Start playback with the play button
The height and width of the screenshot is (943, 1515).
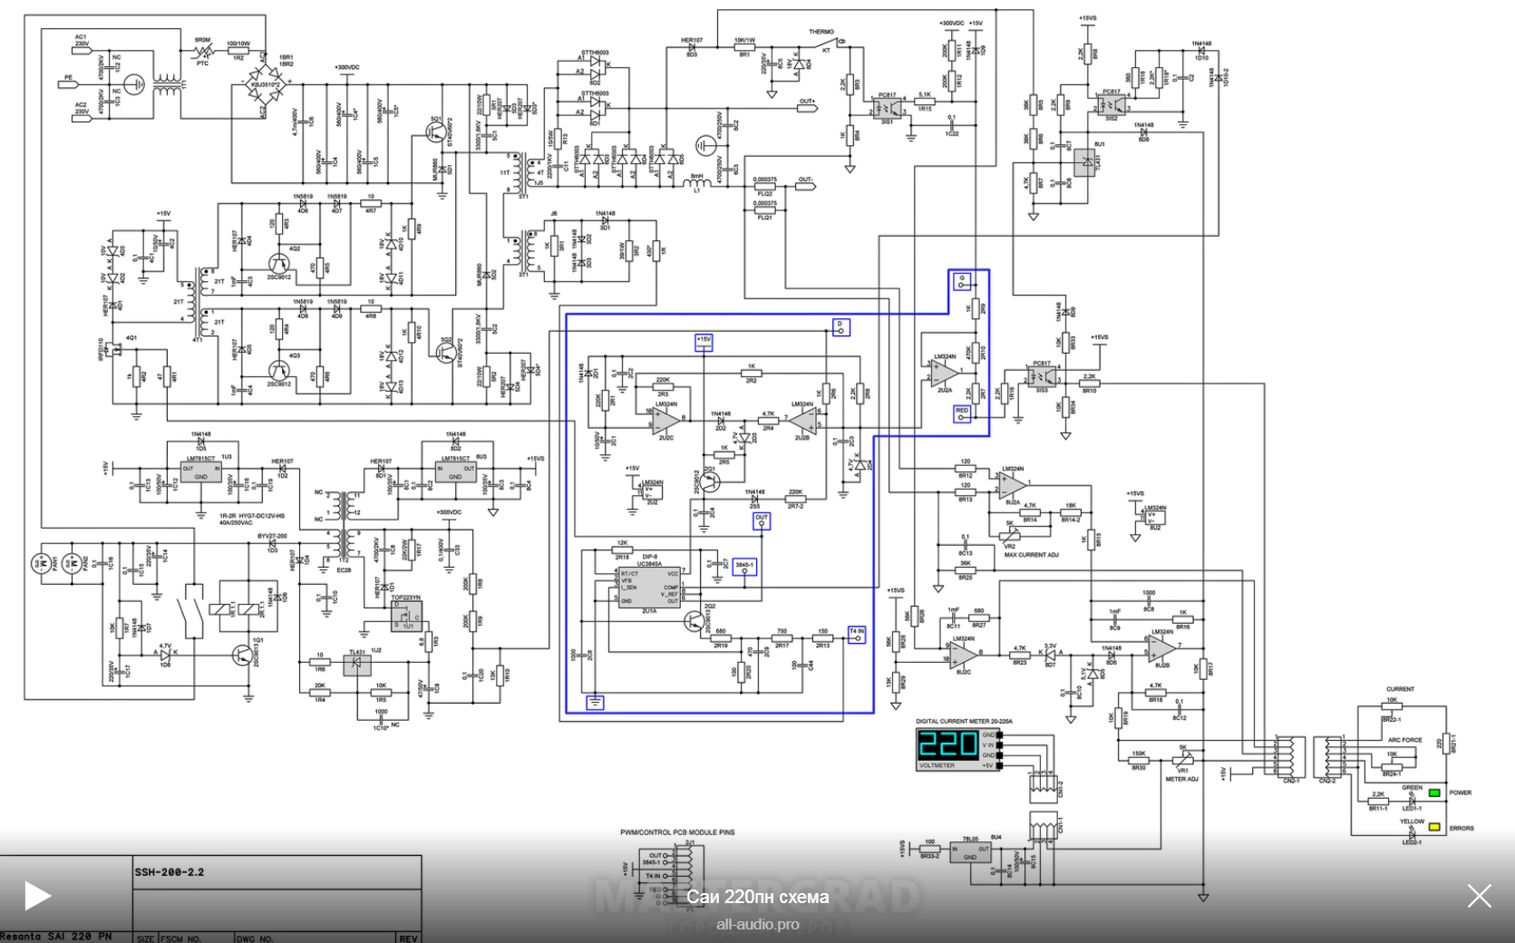(37, 896)
